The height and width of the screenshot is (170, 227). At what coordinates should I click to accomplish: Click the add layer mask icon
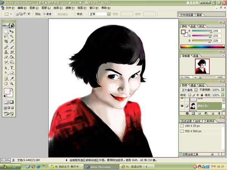(x=193, y=113)
